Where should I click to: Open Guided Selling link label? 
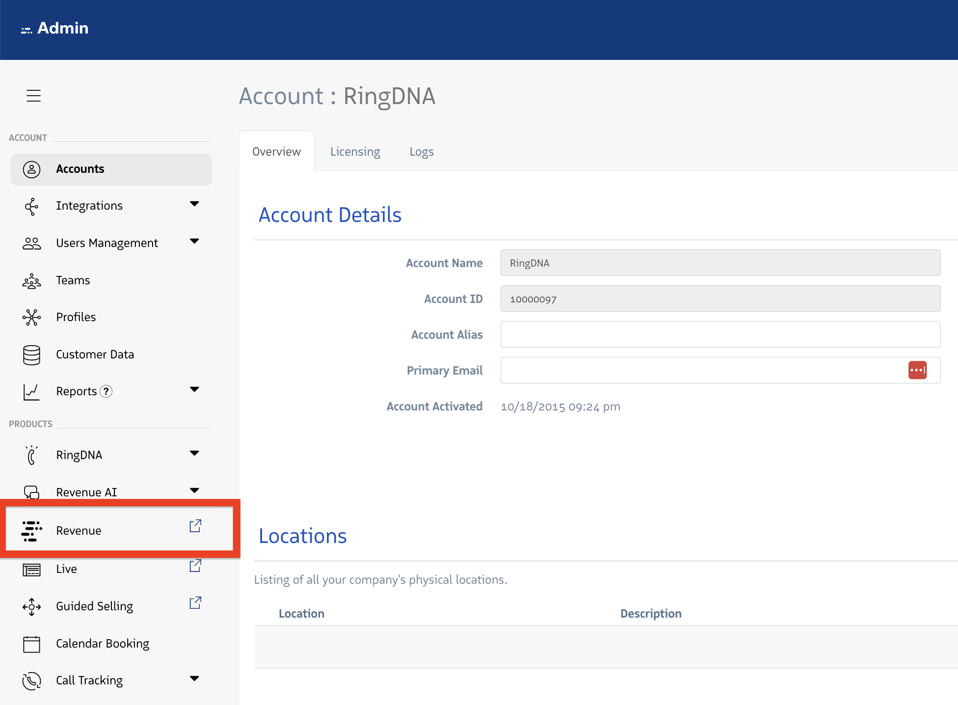click(x=94, y=606)
